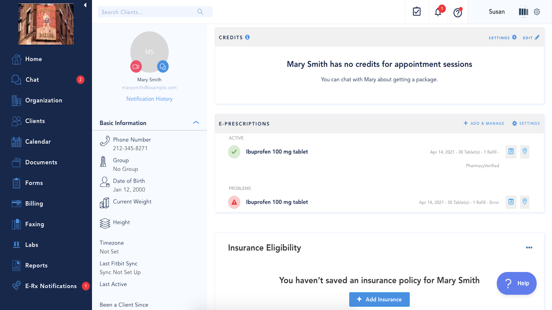
Task: Start video call with Mary Smith
Action: click(x=136, y=67)
